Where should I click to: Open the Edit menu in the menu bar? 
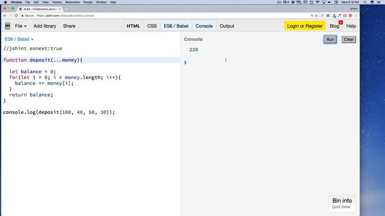[36, 2]
